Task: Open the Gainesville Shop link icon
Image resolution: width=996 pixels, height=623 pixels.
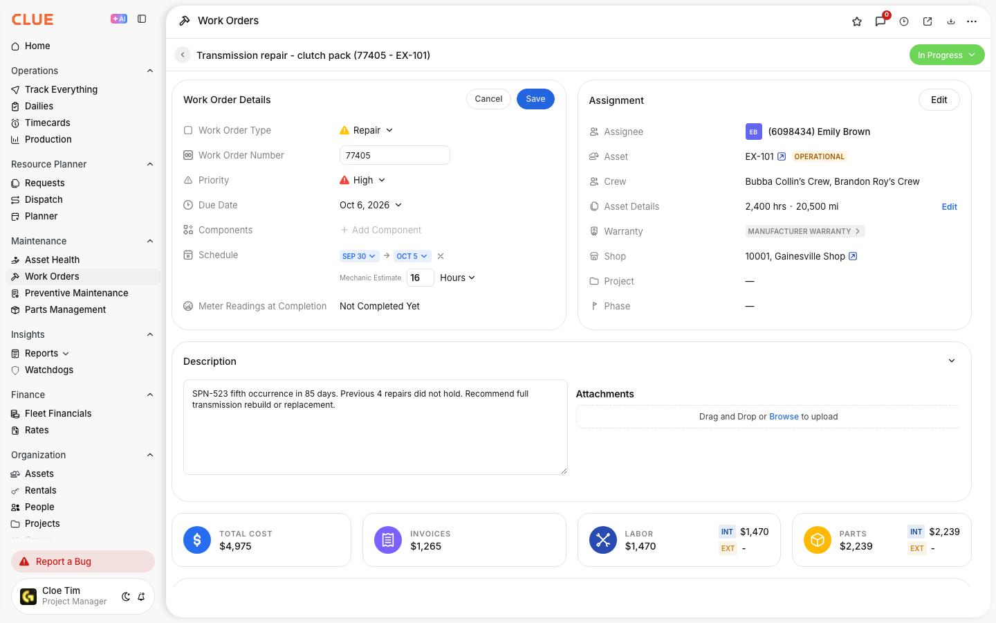Action: pyautogui.click(x=853, y=256)
